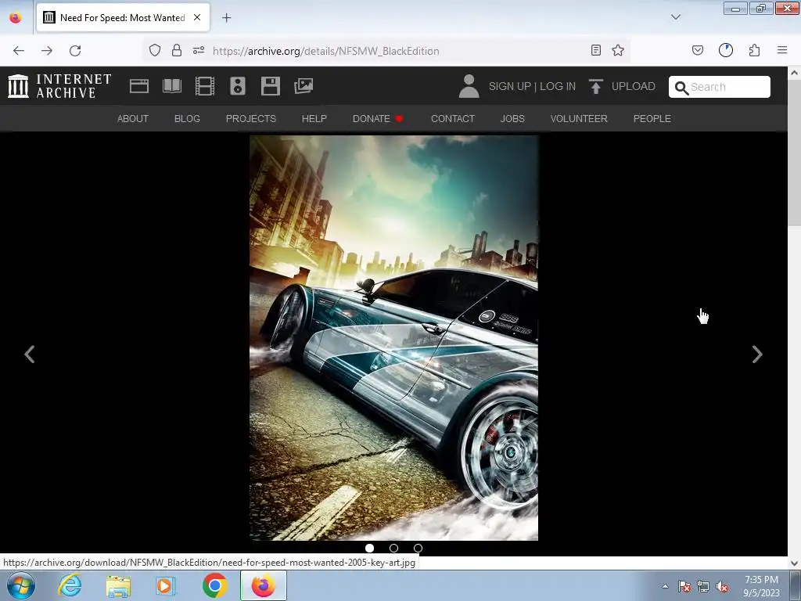Switch to the Need For Speed: Most Wanted tab
Viewport: 801px width, 601px height.
pyautogui.click(x=123, y=17)
